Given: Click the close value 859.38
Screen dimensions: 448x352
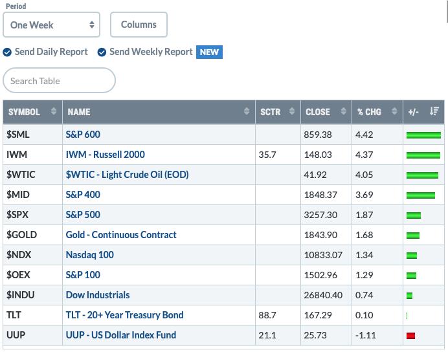Looking at the screenshot, I should pyautogui.click(x=318, y=135).
